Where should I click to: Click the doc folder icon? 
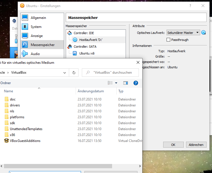point(6,99)
